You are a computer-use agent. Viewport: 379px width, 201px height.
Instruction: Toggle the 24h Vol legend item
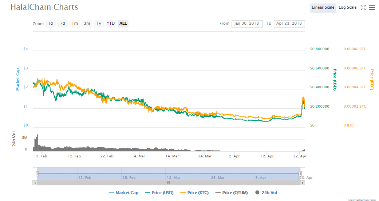(266, 193)
